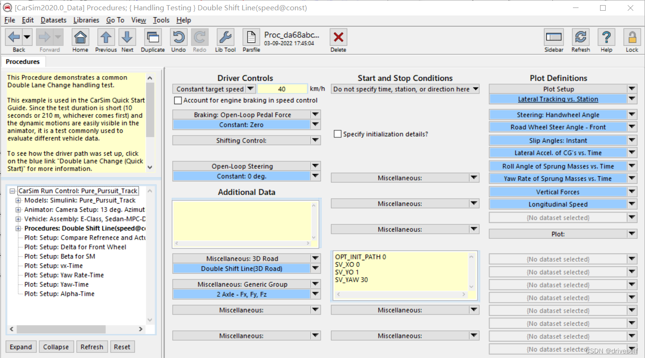Open the Constant: 0 deg. dropdown arrow

coord(315,176)
